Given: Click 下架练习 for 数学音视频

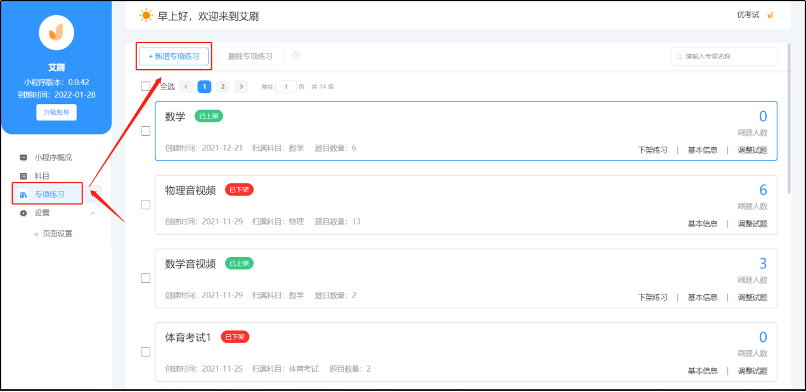Looking at the screenshot, I should pyautogui.click(x=653, y=297).
